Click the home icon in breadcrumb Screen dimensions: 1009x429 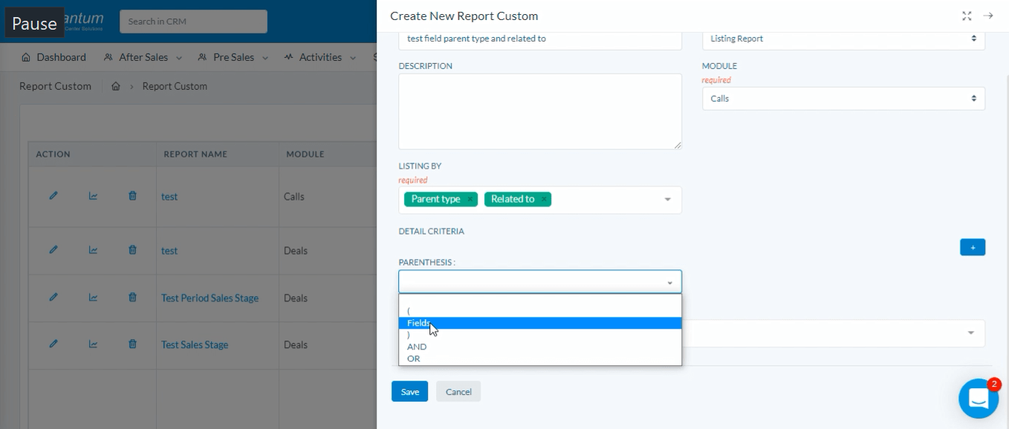116,86
